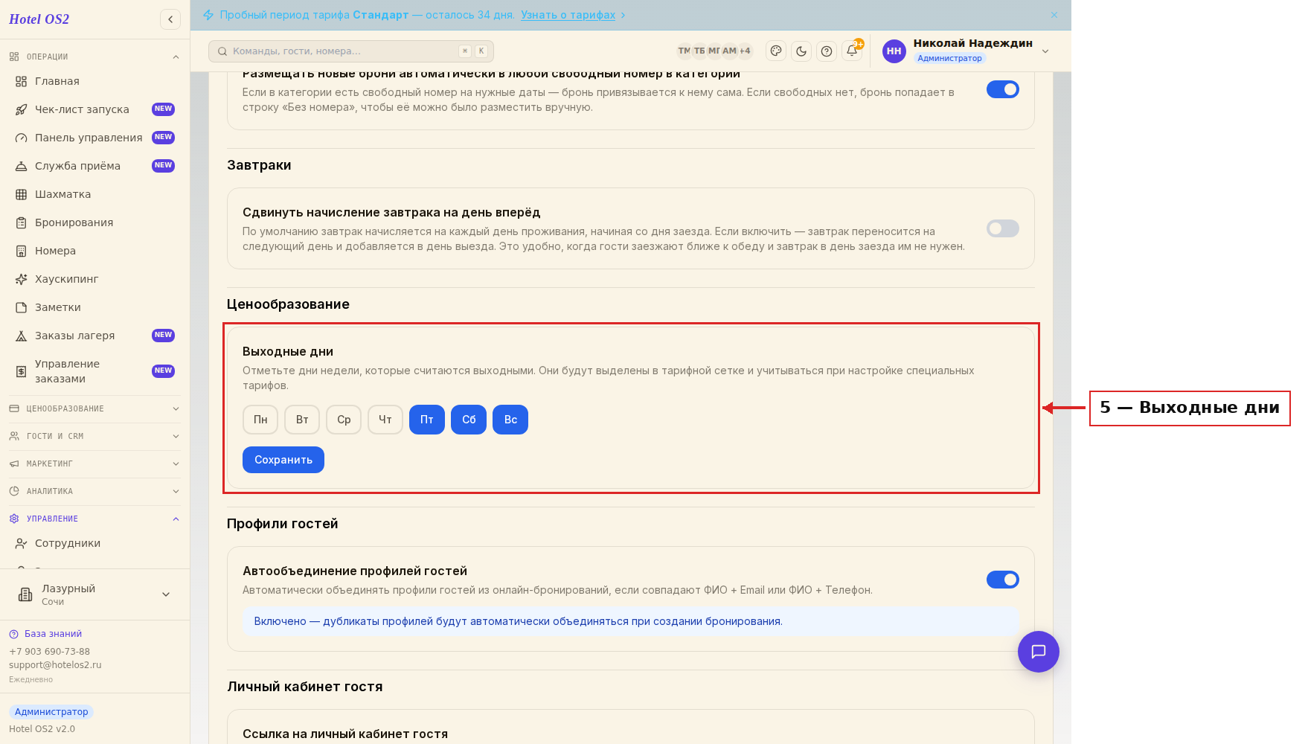Viewport: 1308px width, 744px height.
Task: Expand the Ценообразование sidebar group
Action: (94, 408)
